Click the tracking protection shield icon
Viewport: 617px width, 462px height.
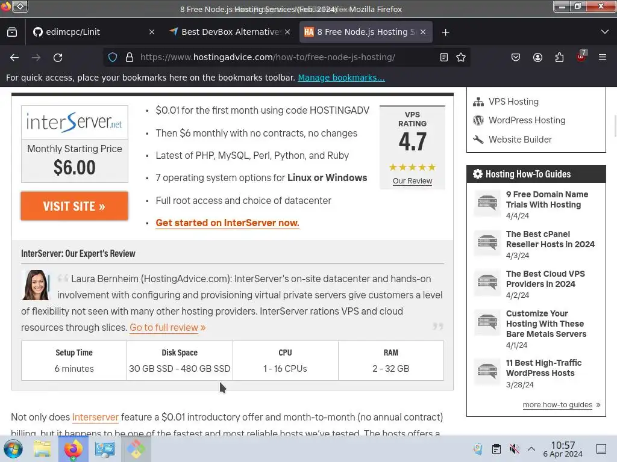coord(113,57)
